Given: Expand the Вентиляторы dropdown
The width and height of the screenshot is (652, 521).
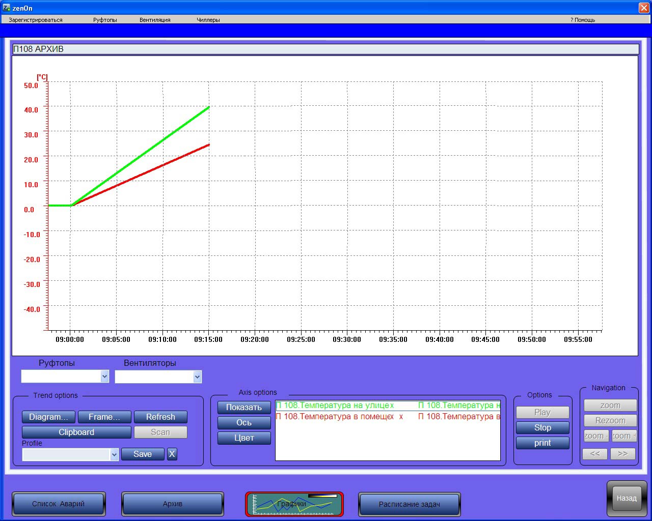Looking at the screenshot, I should [x=197, y=377].
